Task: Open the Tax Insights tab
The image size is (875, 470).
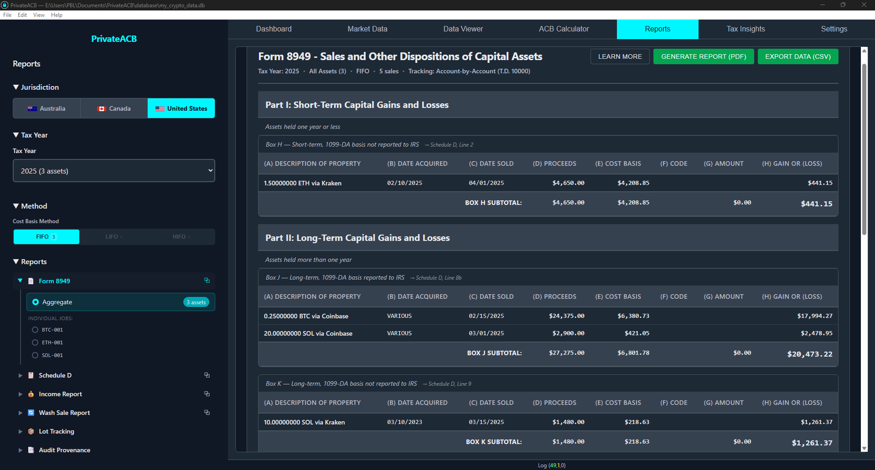Action: tap(746, 29)
